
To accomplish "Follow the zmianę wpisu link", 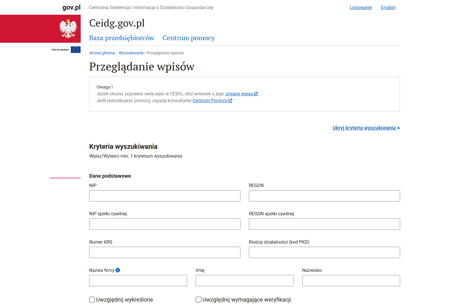I will [239, 94].
